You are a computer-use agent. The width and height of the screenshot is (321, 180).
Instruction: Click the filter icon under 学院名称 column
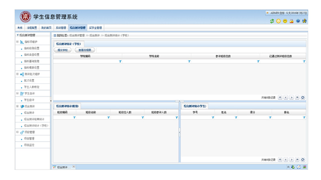(x=189, y=61)
